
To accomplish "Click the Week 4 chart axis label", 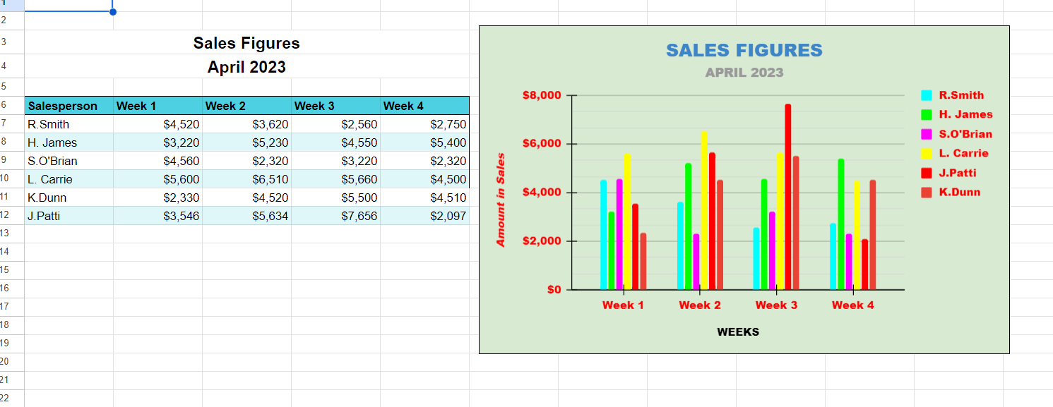I will pyautogui.click(x=852, y=305).
